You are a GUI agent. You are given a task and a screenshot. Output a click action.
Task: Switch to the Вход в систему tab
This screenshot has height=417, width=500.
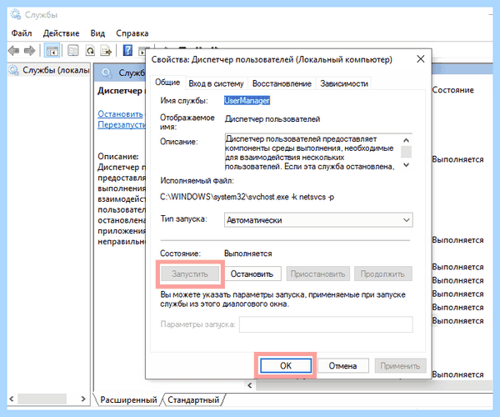pyautogui.click(x=216, y=83)
